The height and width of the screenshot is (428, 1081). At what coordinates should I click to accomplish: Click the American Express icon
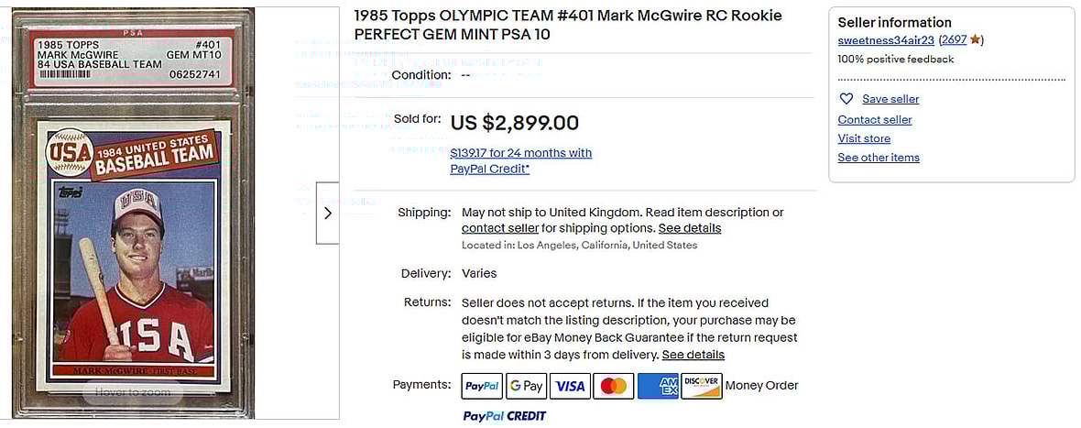657,386
